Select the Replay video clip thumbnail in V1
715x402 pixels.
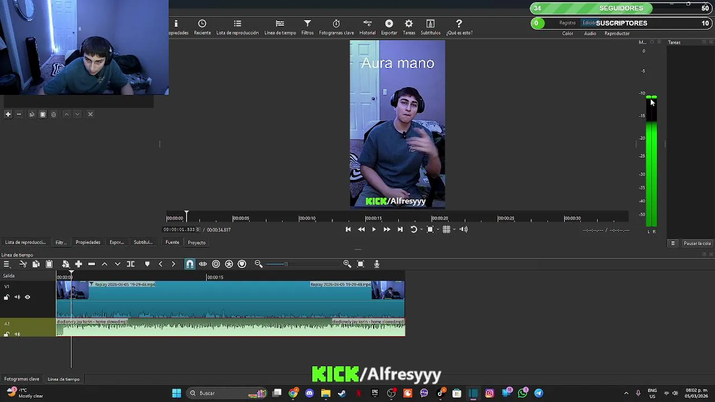72,290
